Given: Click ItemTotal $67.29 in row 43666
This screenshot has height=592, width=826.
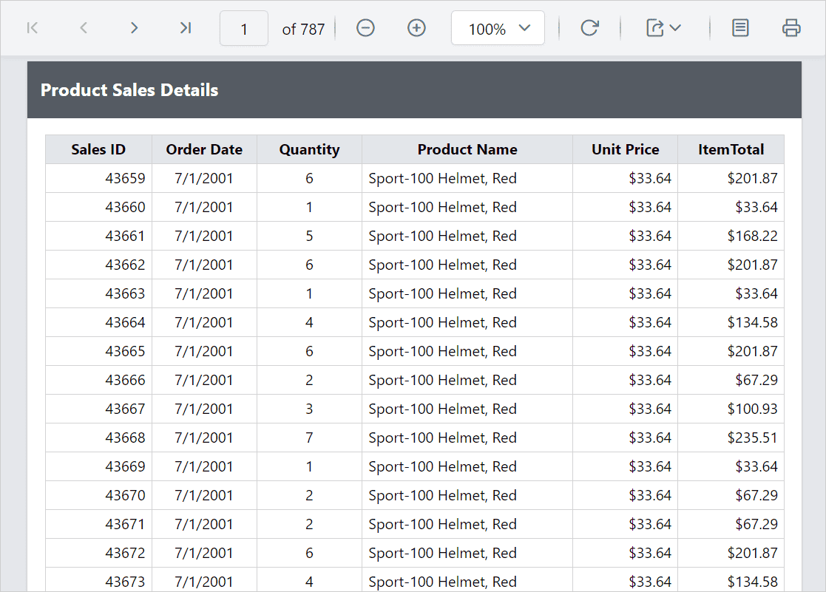Looking at the screenshot, I should pyautogui.click(x=731, y=381).
